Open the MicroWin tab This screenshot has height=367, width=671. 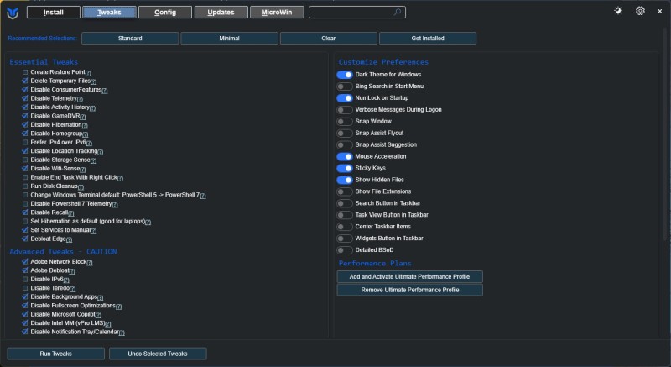[277, 13]
